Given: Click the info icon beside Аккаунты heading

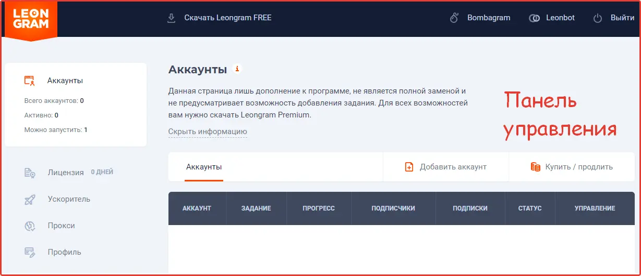Looking at the screenshot, I should 237,69.
